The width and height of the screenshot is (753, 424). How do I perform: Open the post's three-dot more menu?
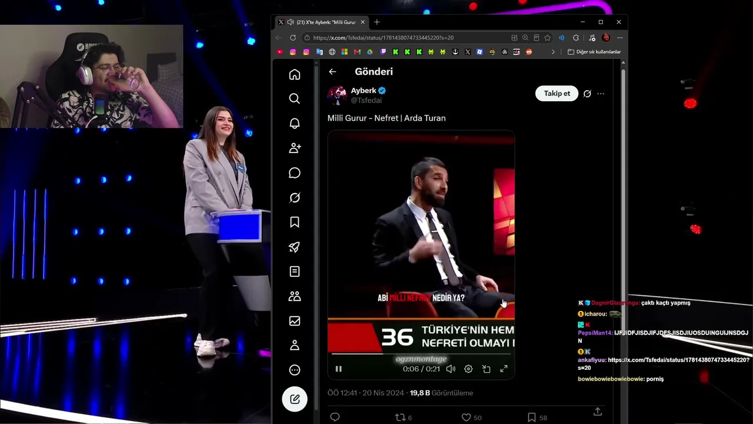(x=601, y=94)
